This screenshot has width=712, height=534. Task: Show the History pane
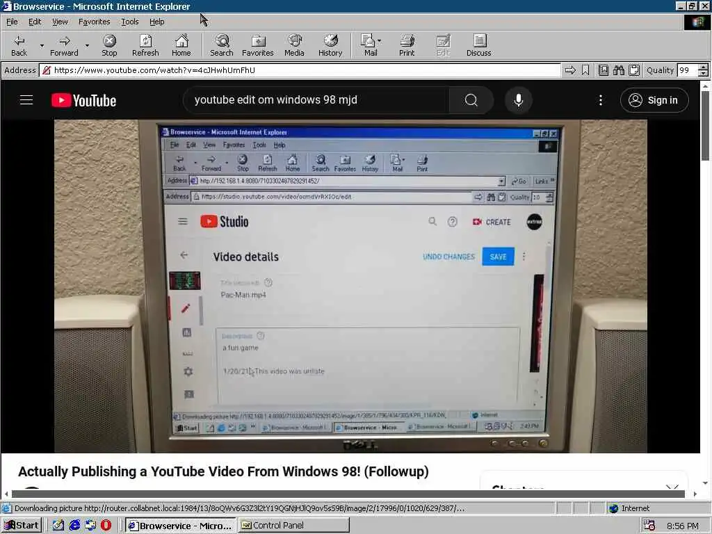[x=330, y=45]
